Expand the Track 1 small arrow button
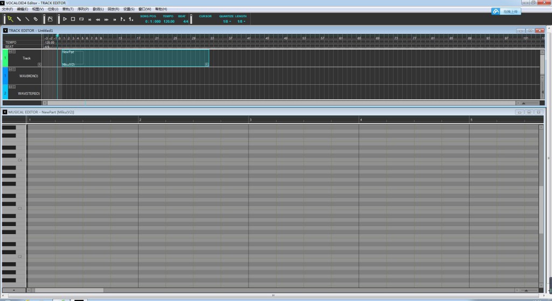This screenshot has height=301, width=552. coord(39,65)
